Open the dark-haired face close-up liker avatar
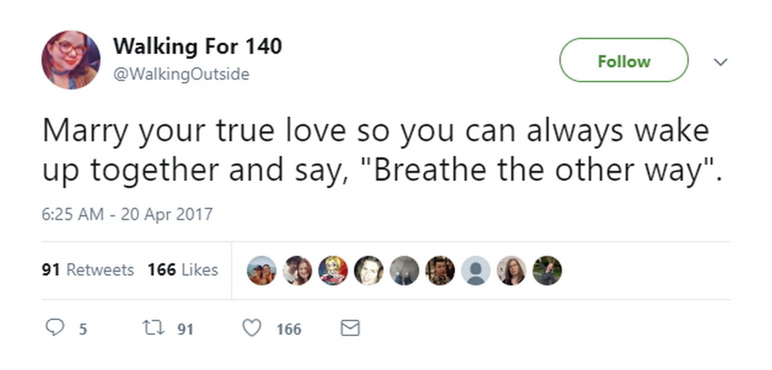 [x=369, y=270]
